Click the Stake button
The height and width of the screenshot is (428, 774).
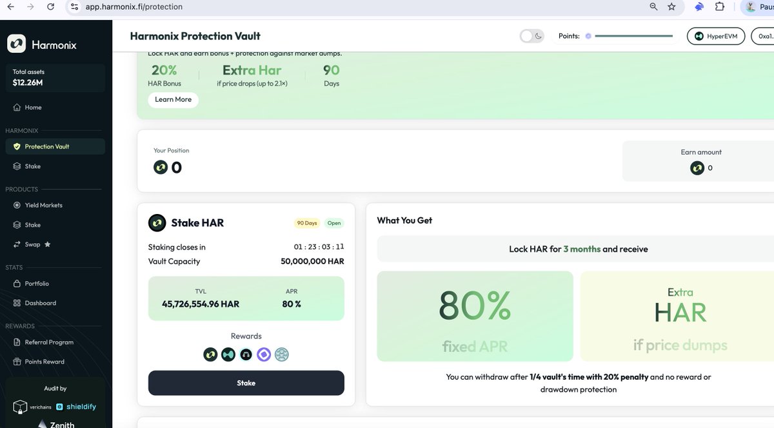(246, 383)
